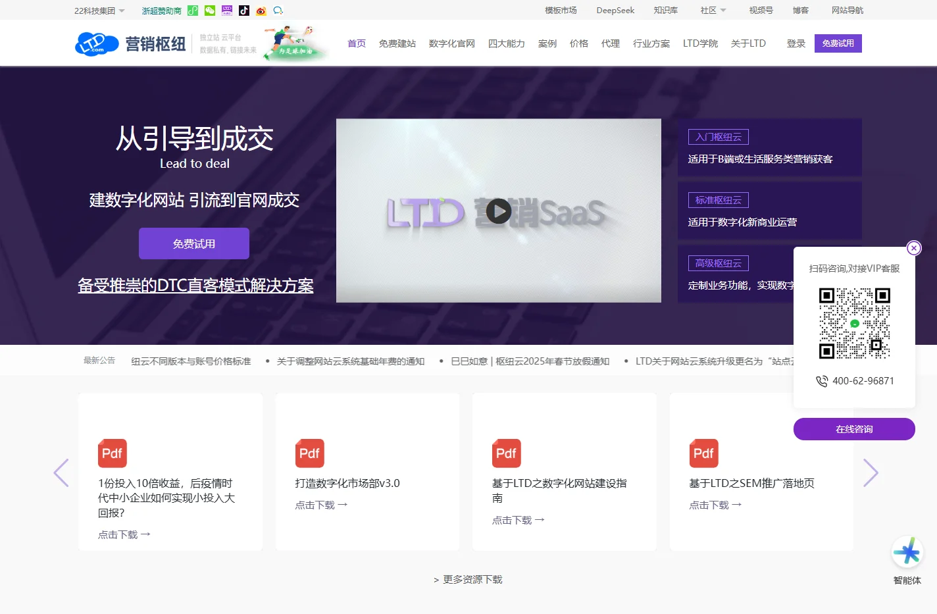Image resolution: width=937 pixels, height=614 pixels.
Task: Open 模板市场 in top bar
Action: pos(561,11)
